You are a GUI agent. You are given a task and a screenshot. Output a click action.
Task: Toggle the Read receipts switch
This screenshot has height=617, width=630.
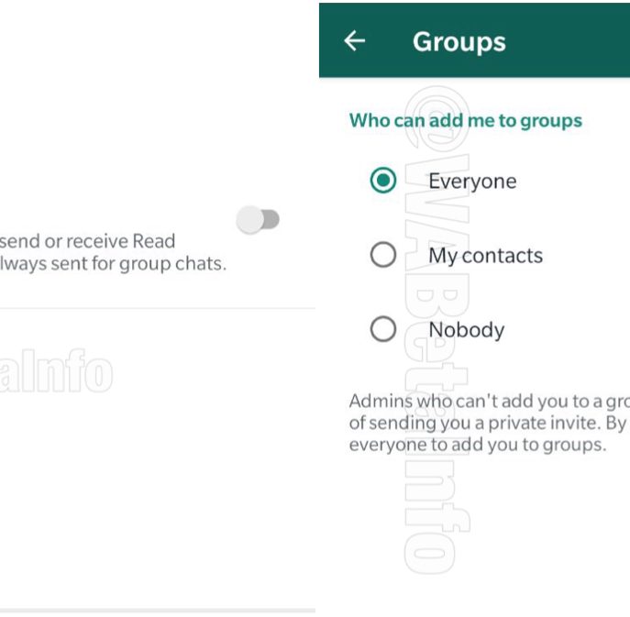tap(258, 220)
